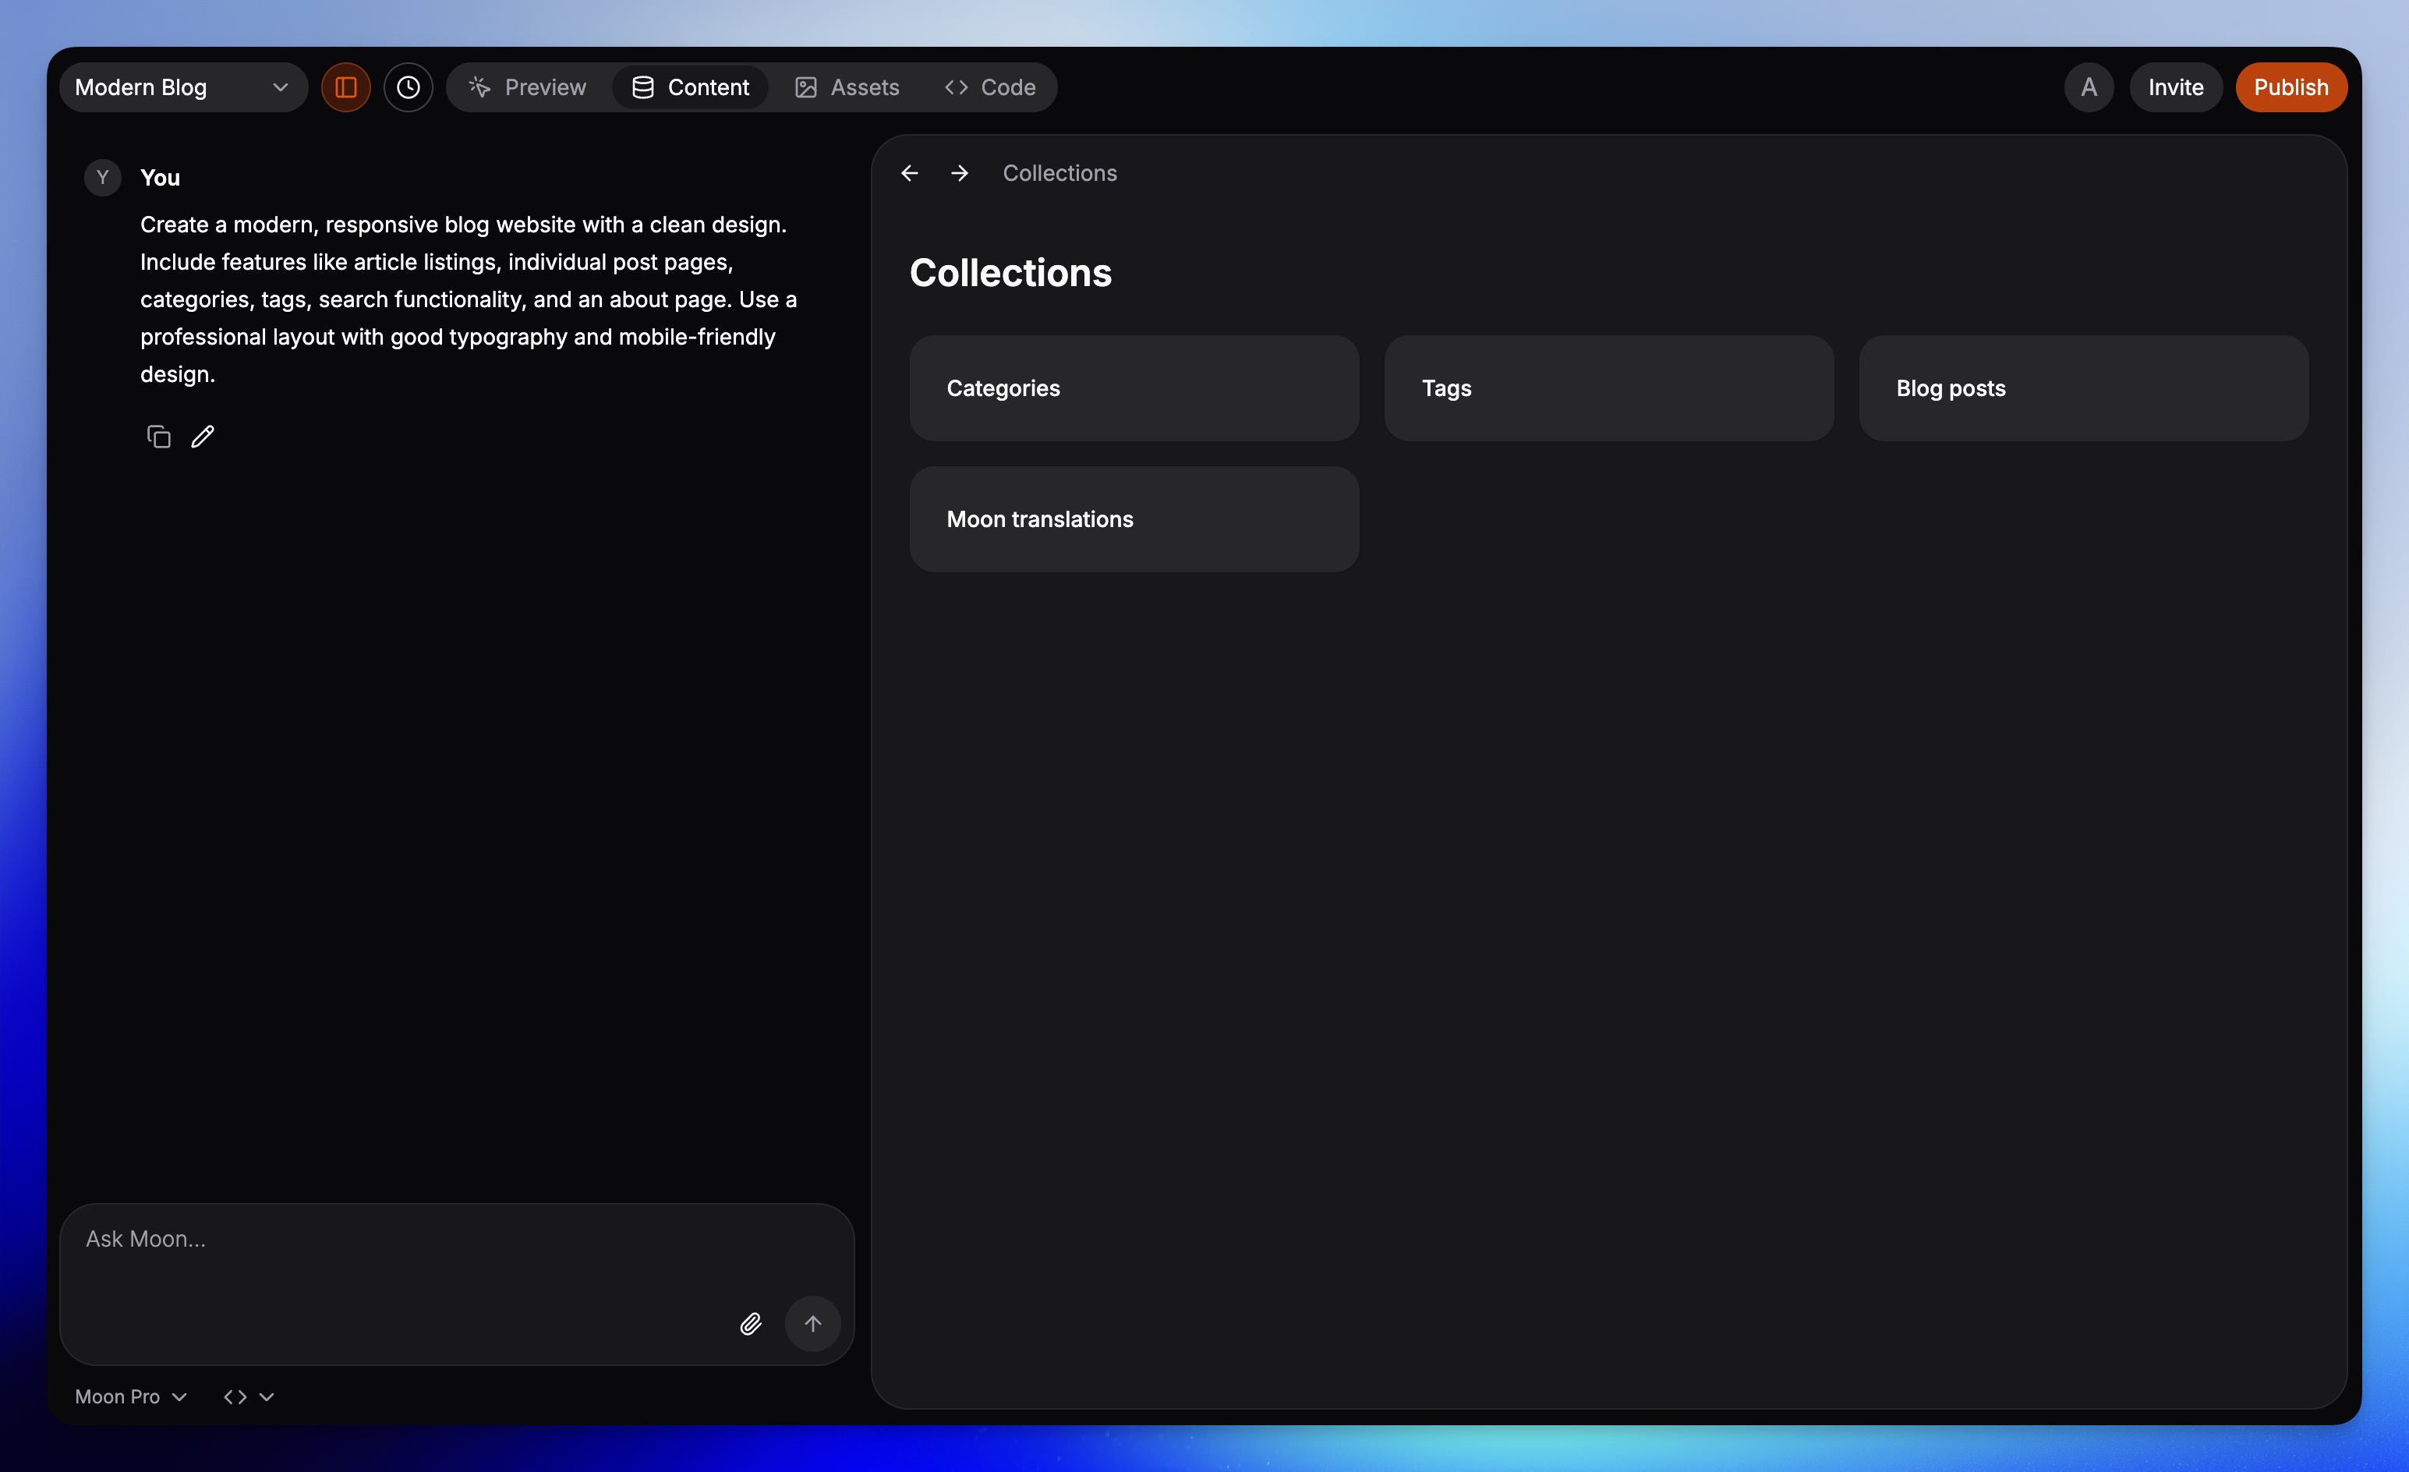
Task: Click the user avatar A icon
Action: coord(2089,87)
